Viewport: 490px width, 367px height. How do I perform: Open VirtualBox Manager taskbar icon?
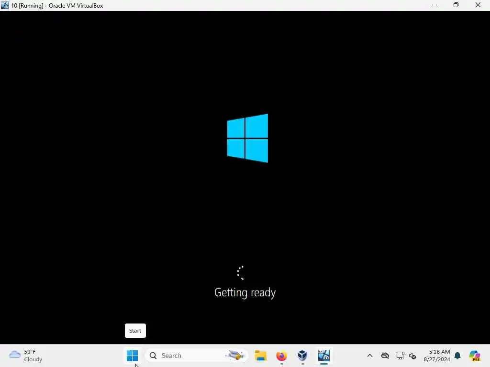[x=302, y=356]
